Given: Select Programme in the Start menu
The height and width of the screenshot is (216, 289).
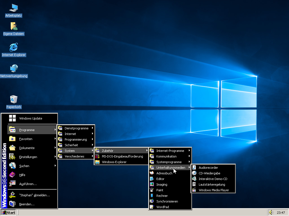Looking at the screenshot, I should click(x=32, y=130).
